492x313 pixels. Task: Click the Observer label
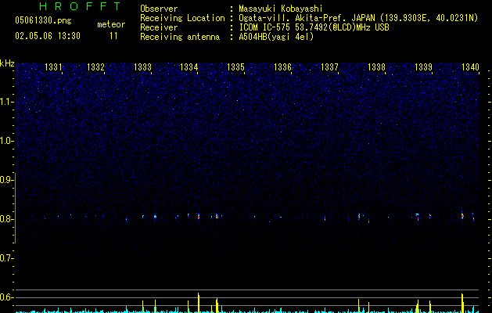(159, 9)
